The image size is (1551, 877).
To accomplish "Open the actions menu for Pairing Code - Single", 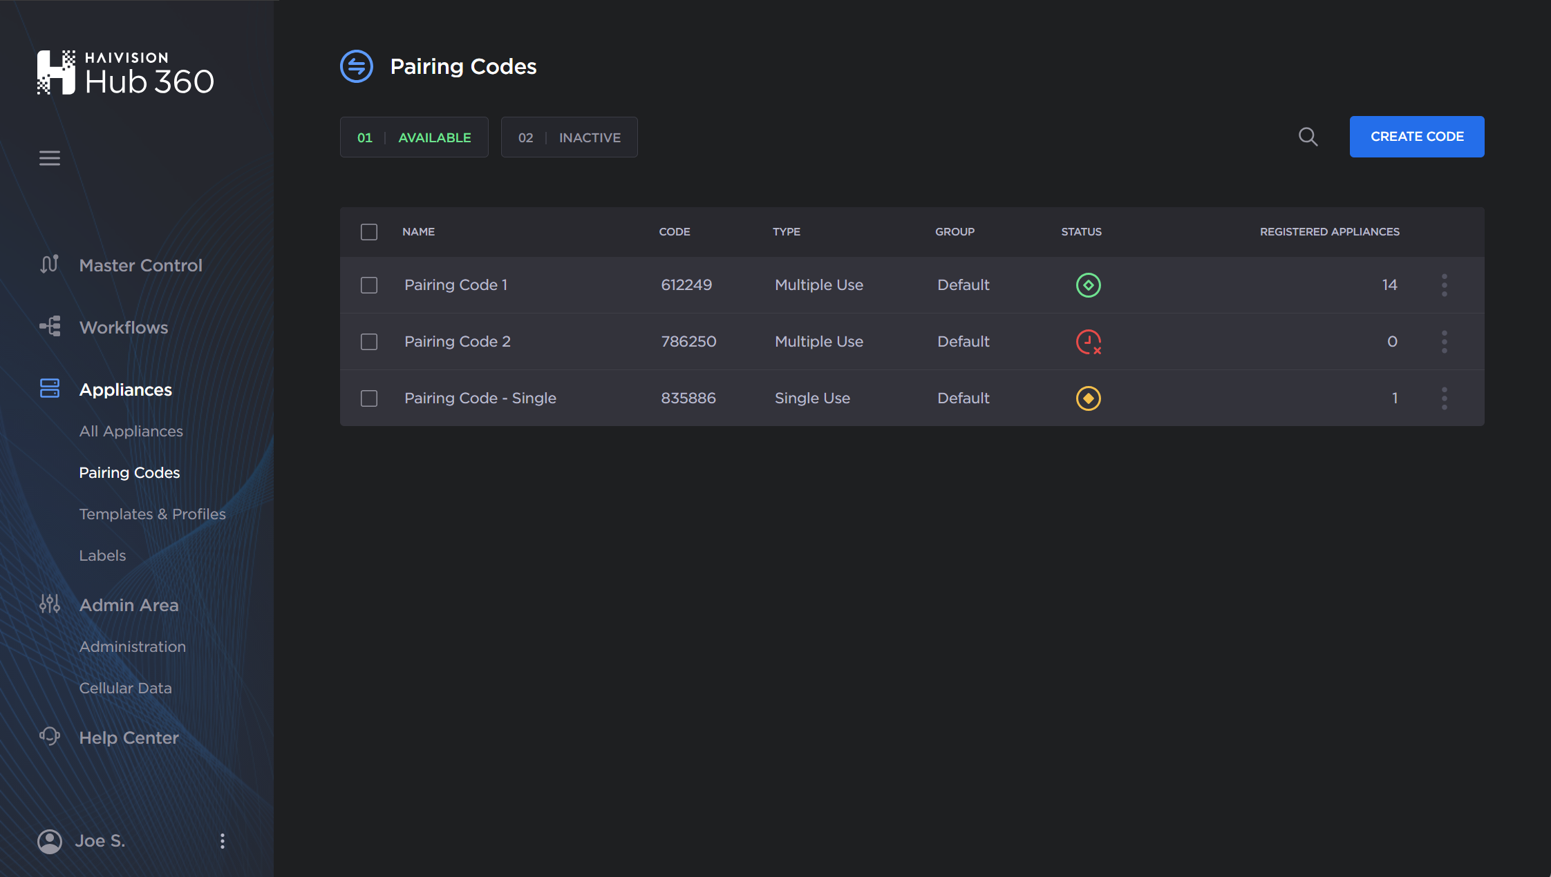I will pyautogui.click(x=1444, y=398).
